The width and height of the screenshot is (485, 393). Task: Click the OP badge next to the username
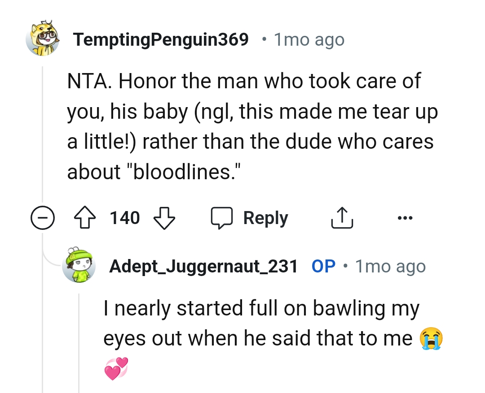[x=322, y=266]
